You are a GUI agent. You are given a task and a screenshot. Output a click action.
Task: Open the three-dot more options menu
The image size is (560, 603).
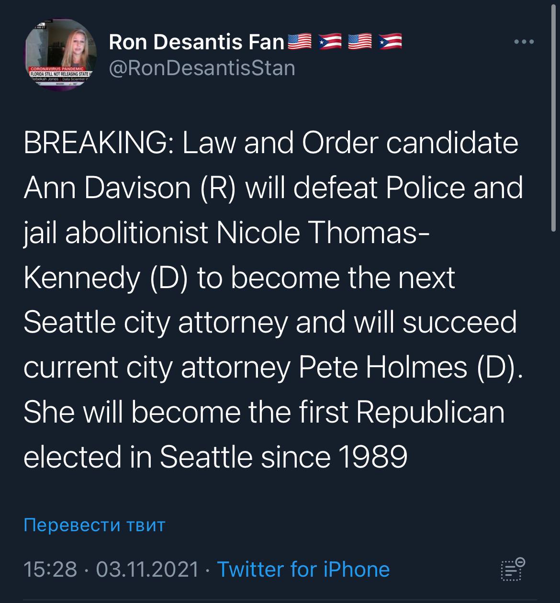click(524, 42)
